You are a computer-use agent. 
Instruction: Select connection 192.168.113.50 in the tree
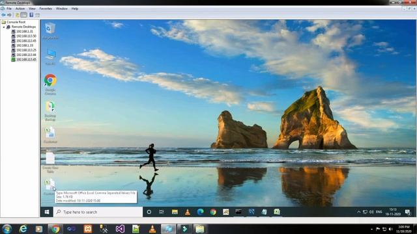pyautogui.click(x=26, y=36)
